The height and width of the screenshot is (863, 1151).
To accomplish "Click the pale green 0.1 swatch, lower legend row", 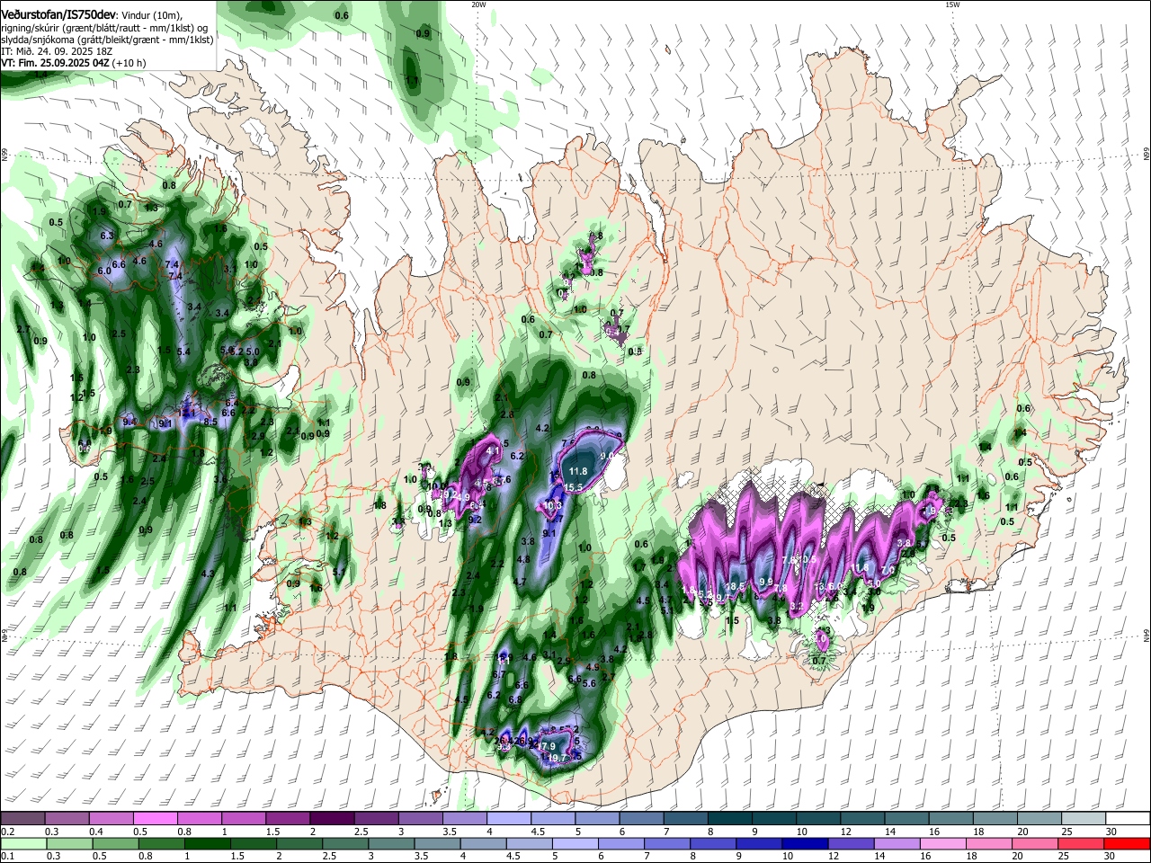I will pos(22,843).
